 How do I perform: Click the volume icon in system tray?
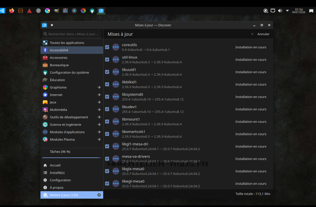point(280,11)
